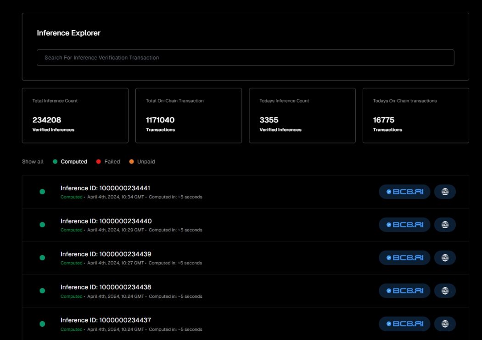The width and height of the screenshot is (482, 340).
Task: Open Aptos chain icon for inference 1000000234441
Action: (444, 192)
